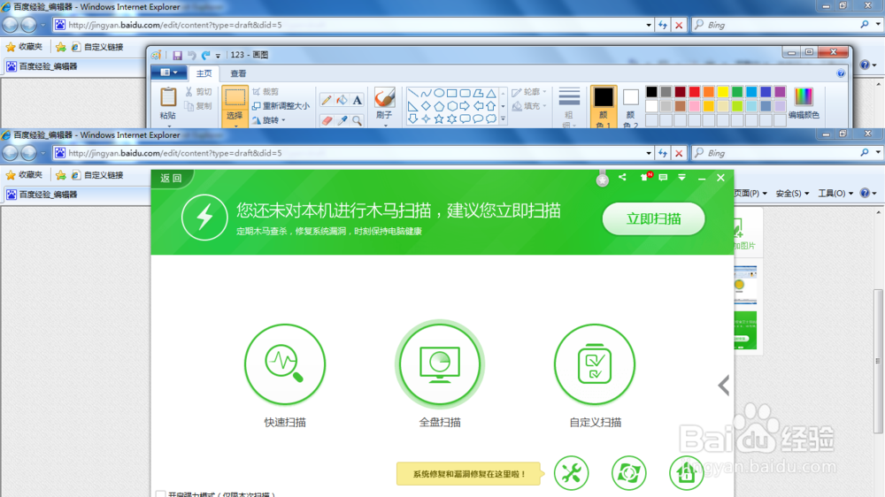This screenshot has width=885, height=497.
Task: Click the 立即扫描 scan now button
Action: [654, 219]
